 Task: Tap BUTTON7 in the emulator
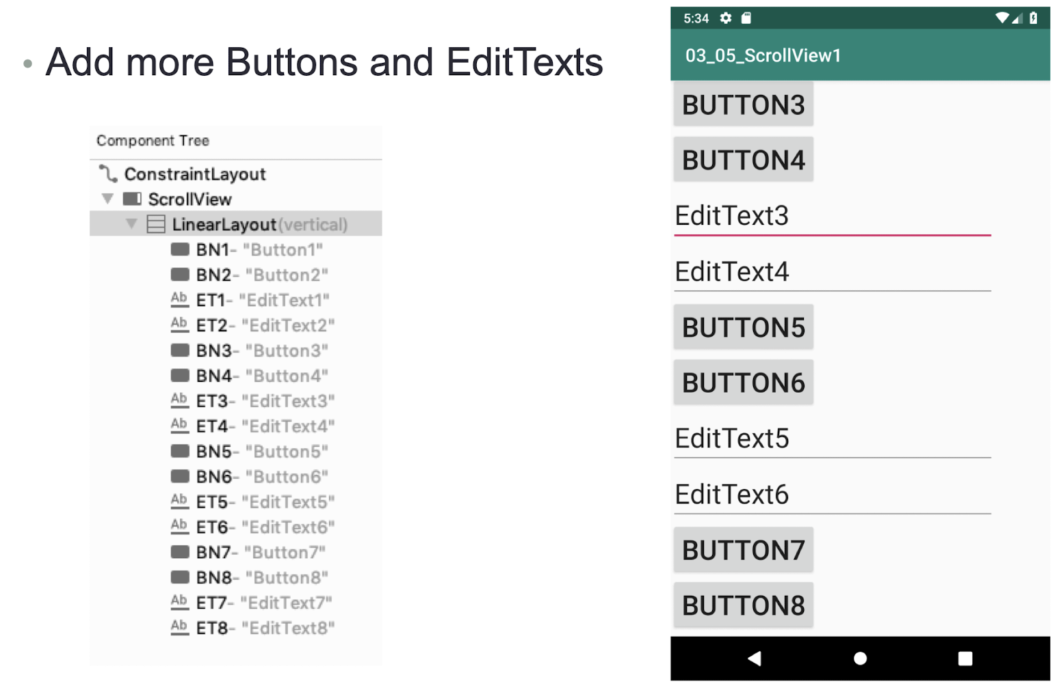click(x=744, y=550)
